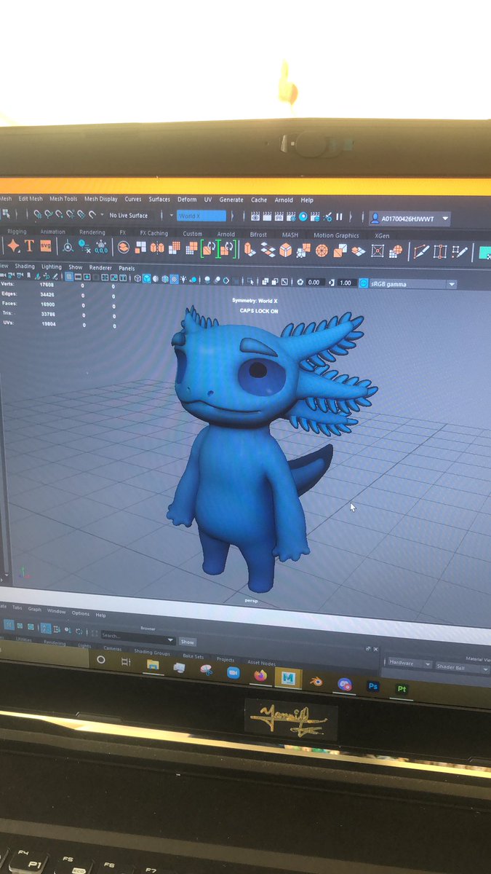Expand the A01700426HJWWT account dropdown
Image resolution: width=491 pixels, height=874 pixels.
444,219
